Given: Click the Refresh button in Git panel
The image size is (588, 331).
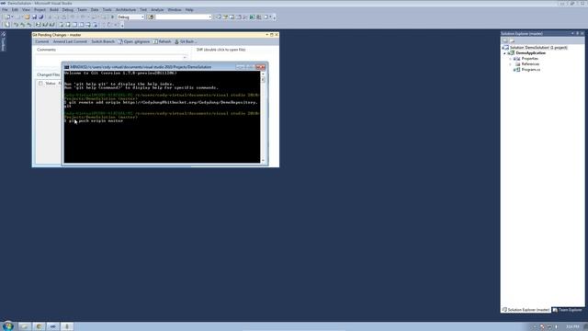Looking at the screenshot, I should pyautogui.click(x=162, y=41).
